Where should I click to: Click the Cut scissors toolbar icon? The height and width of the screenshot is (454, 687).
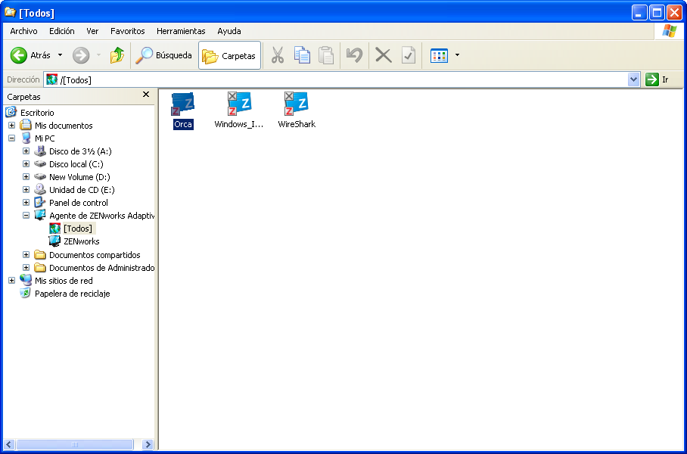tap(278, 55)
